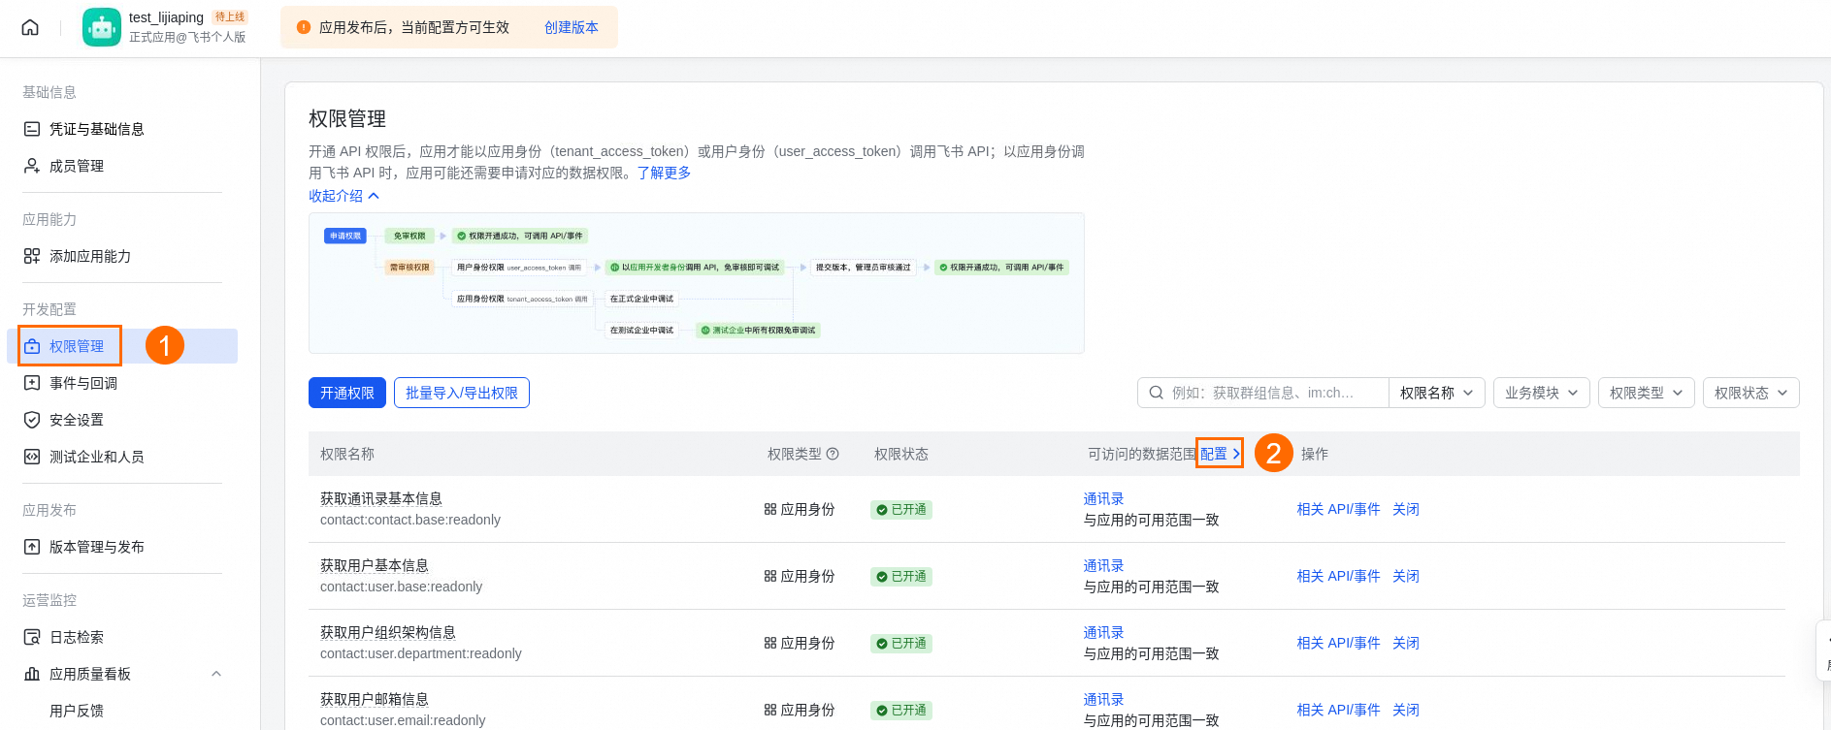Click the 事件与回调 icon
The width and height of the screenshot is (1831, 730).
coord(32,383)
